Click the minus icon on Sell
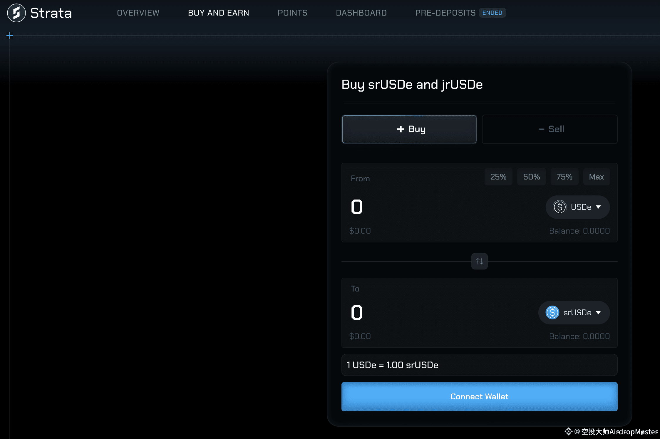 click(542, 129)
